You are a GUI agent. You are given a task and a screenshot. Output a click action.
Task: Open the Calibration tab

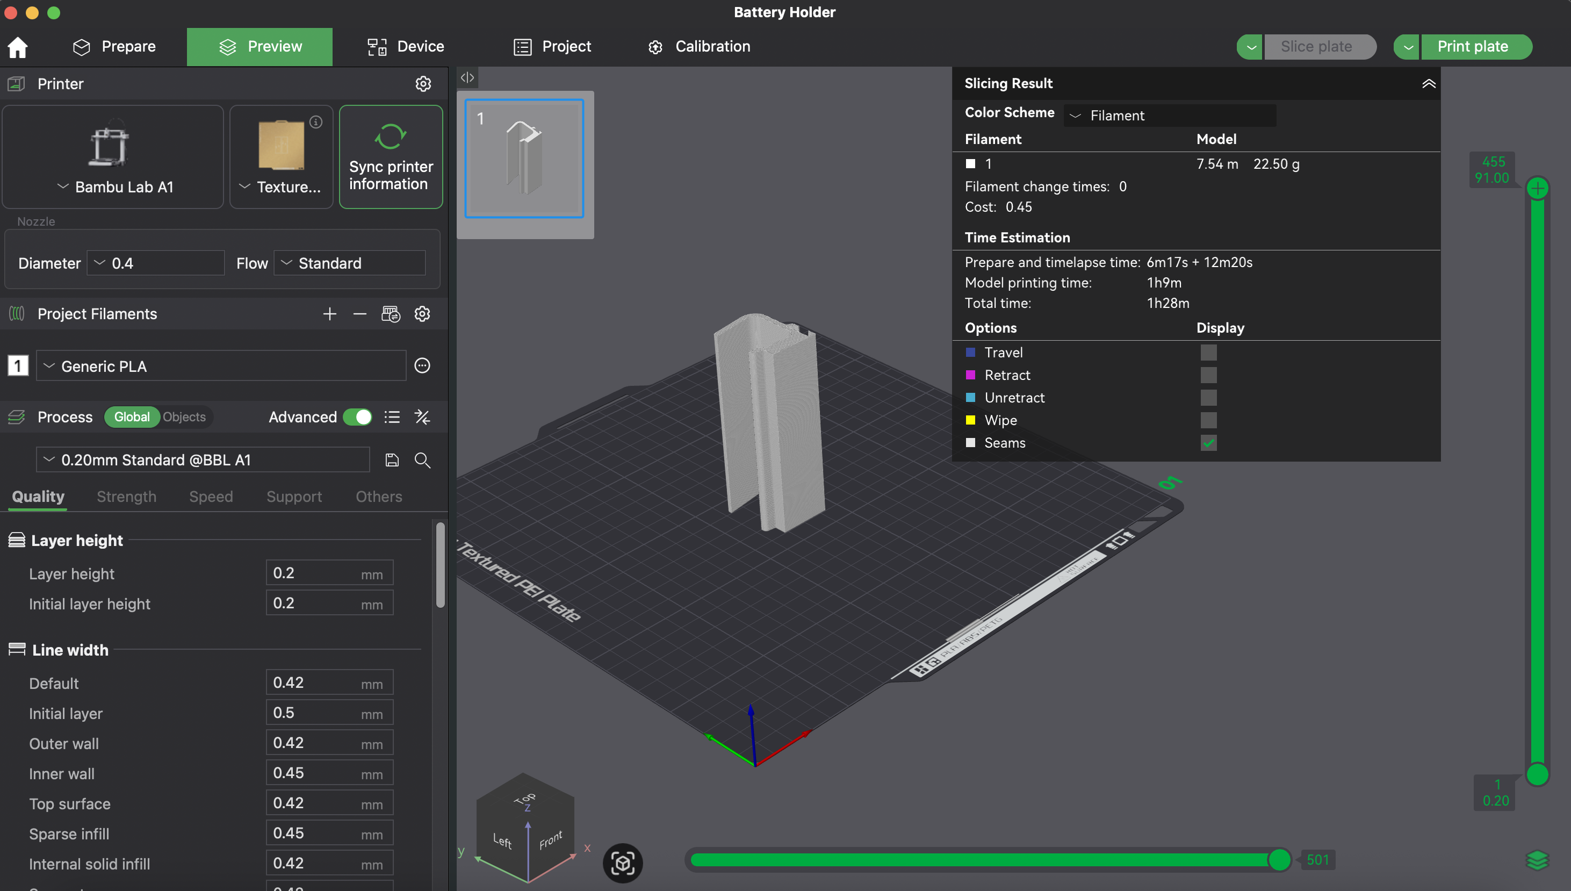(x=699, y=47)
